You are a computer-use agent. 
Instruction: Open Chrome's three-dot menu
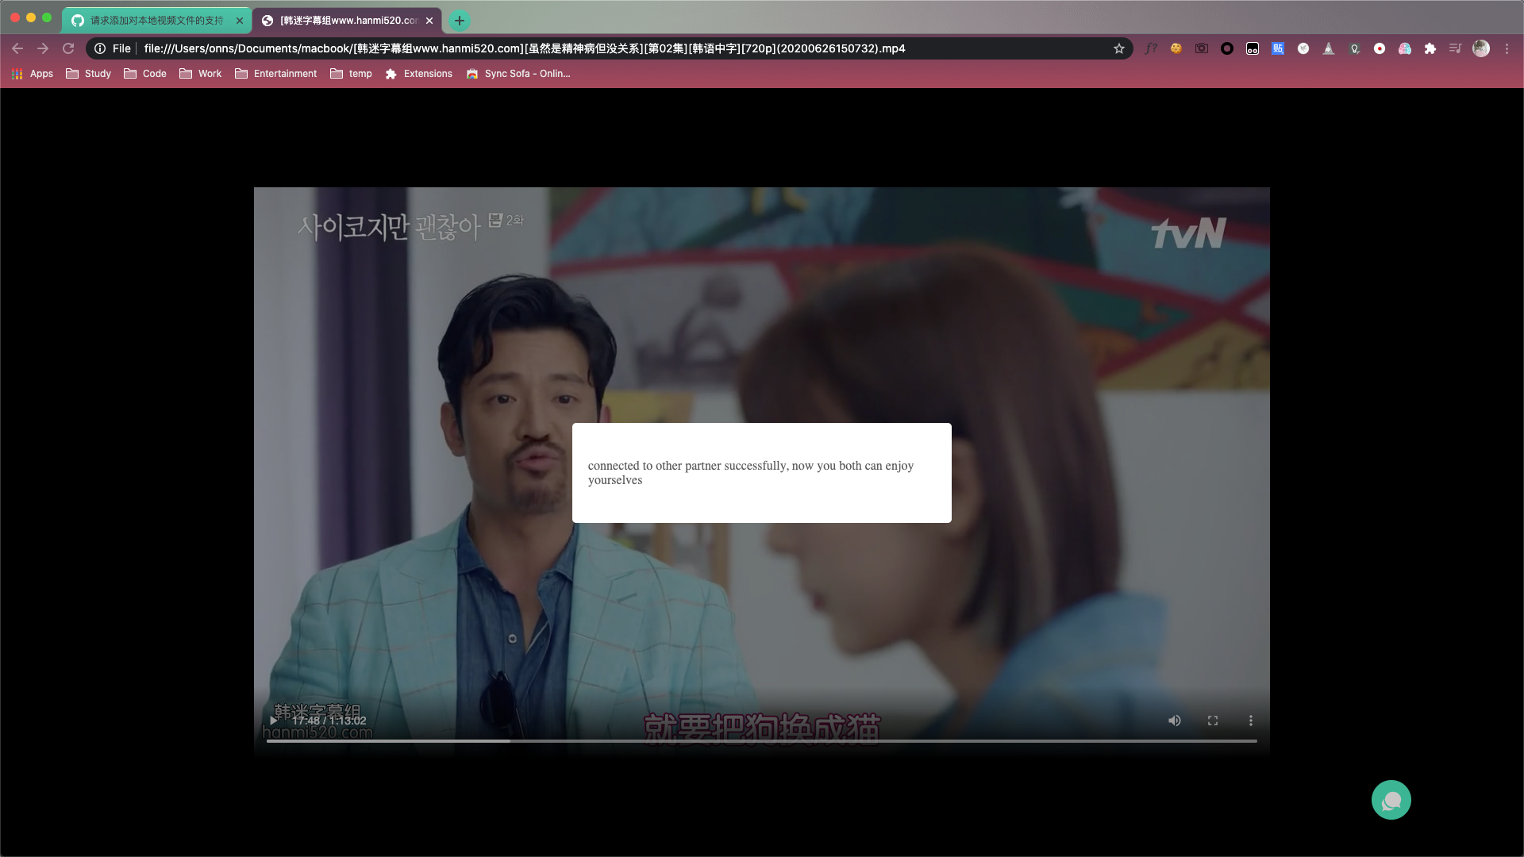pos(1507,48)
